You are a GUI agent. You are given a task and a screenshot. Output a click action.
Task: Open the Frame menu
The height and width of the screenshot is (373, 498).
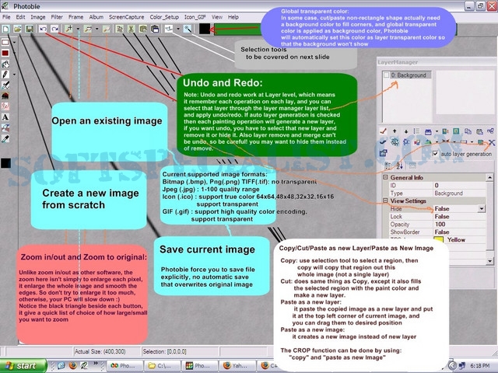coord(76,17)
